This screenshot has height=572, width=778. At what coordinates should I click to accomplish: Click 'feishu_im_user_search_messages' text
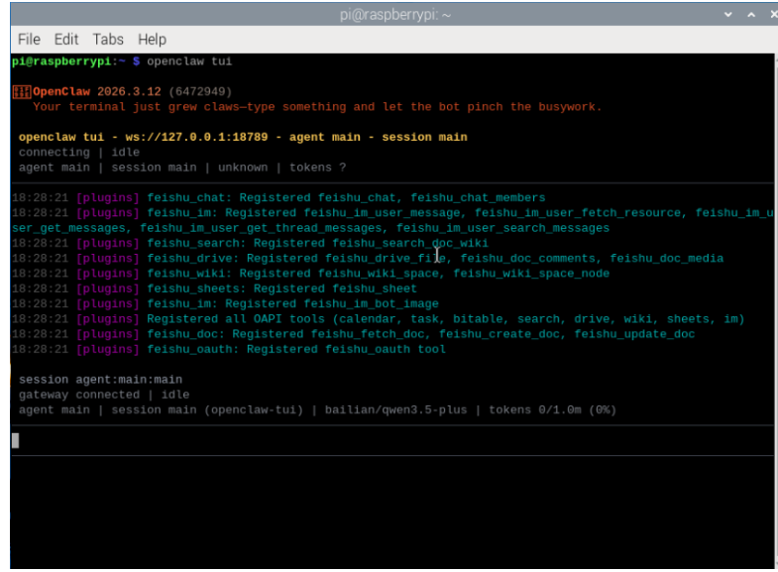coord(502,228)
